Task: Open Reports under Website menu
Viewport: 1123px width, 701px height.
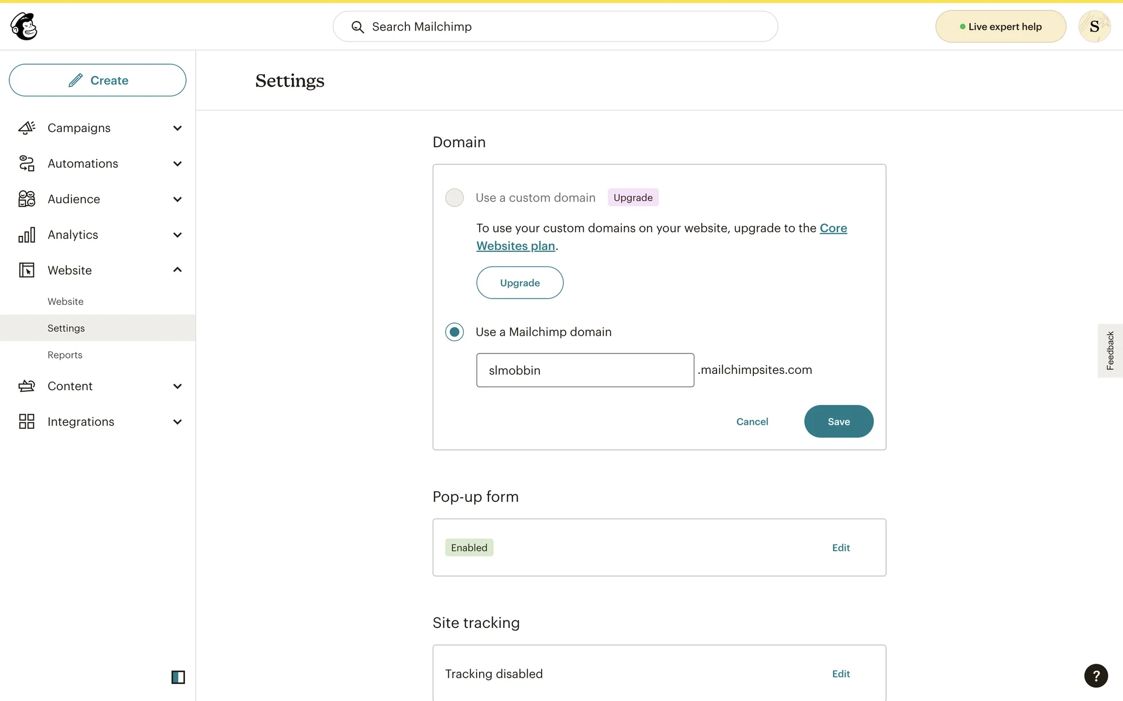Action: (65, 355)
